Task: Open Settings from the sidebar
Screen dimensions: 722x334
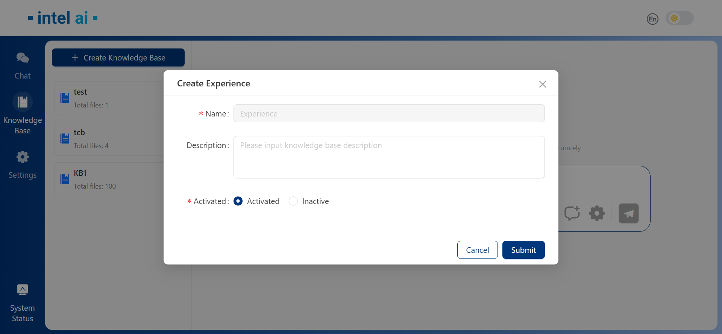Action: click(23, 157)
